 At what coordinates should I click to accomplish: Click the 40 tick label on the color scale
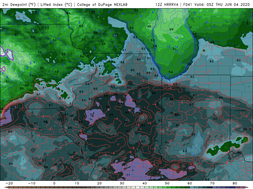pos(145,183)
